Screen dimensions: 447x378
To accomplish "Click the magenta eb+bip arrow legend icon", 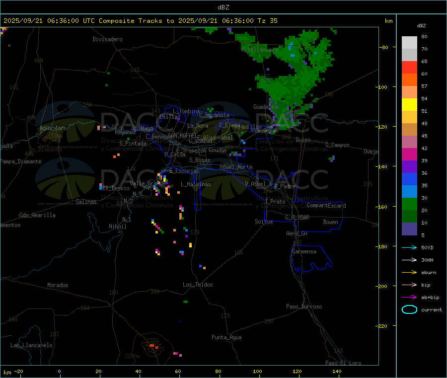I will (409, 297).
